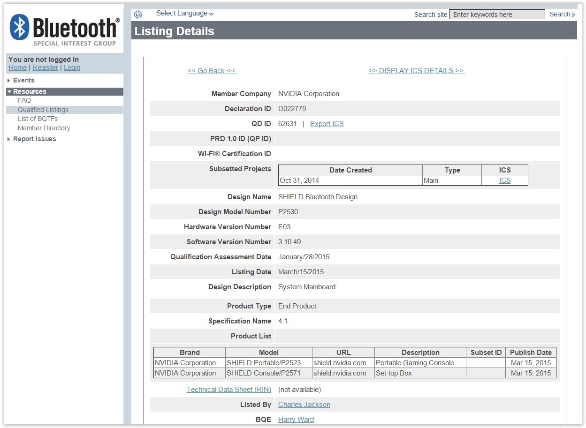The height and width of the screenshot is (428, 586).
Task: Click the Bluetooth Special Interest Group logo
Action: pos(65,30)
